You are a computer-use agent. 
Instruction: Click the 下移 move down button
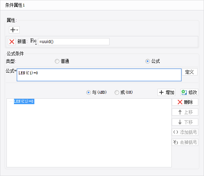[185, 122]
